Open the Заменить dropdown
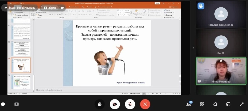 [x=169, y=13]
